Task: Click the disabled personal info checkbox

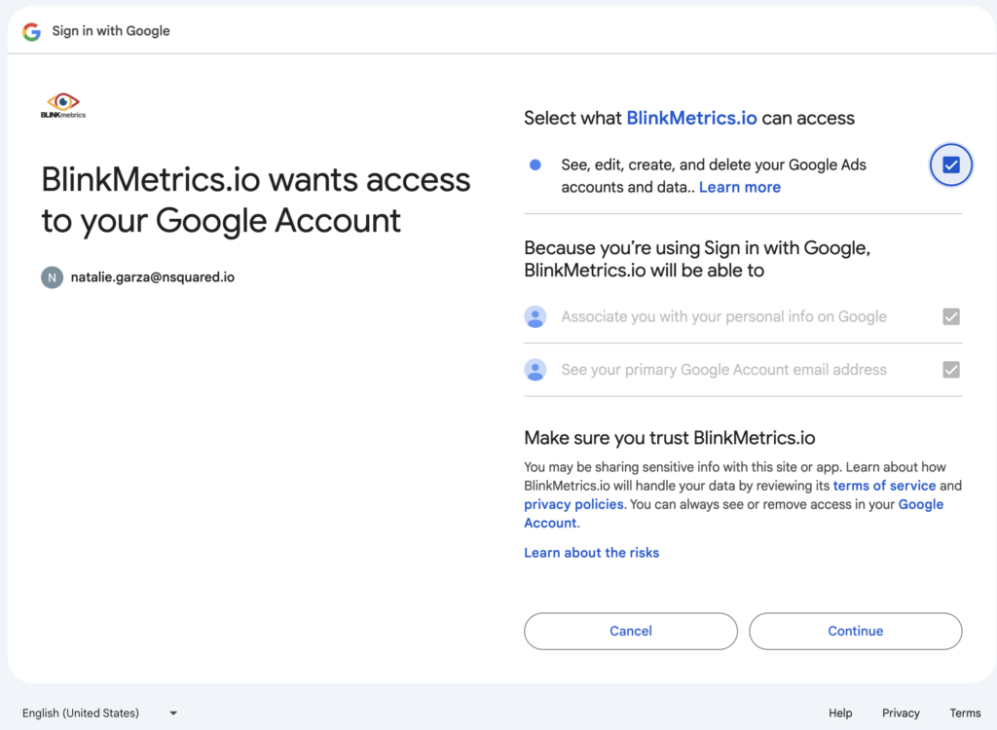Action: point(950,316)
